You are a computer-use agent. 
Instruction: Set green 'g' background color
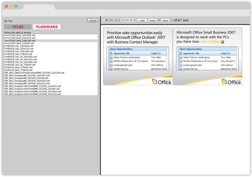pos(117,20)
